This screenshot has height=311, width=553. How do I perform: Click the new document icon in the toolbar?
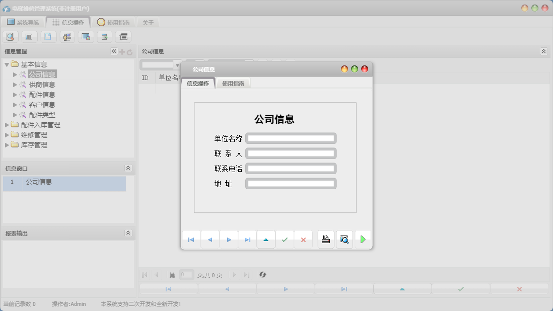click(48, 36)
